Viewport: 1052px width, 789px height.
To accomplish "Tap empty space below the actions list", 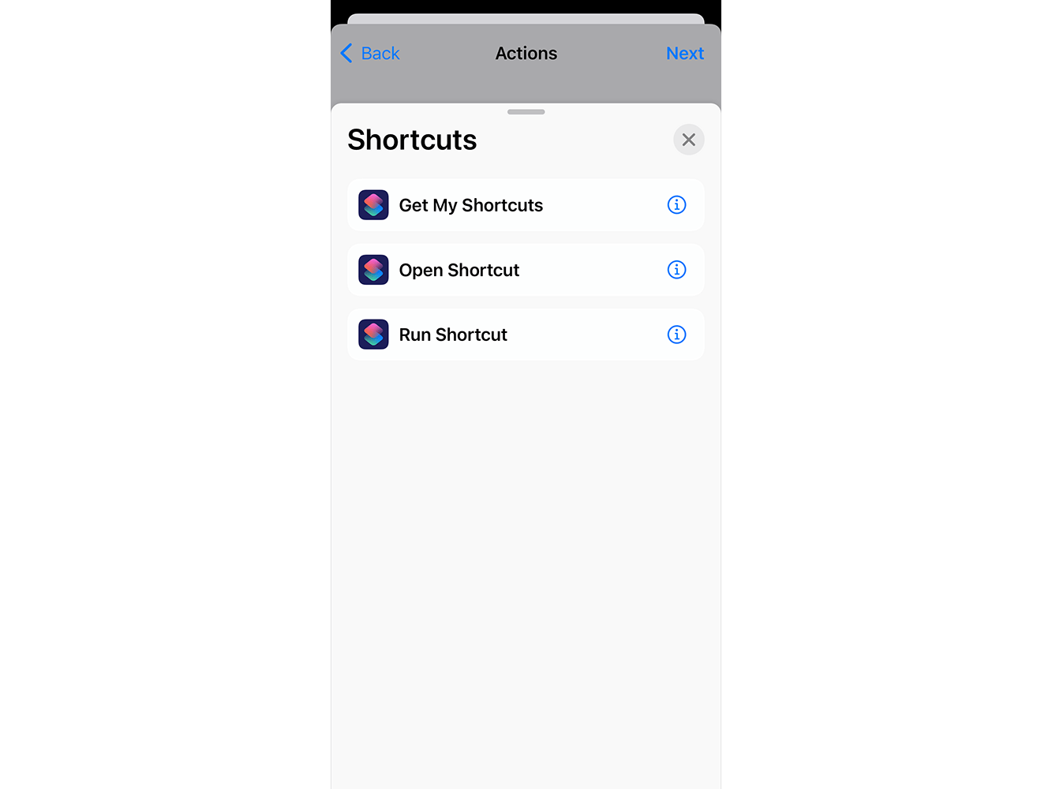I will click(x=526, y=568).
